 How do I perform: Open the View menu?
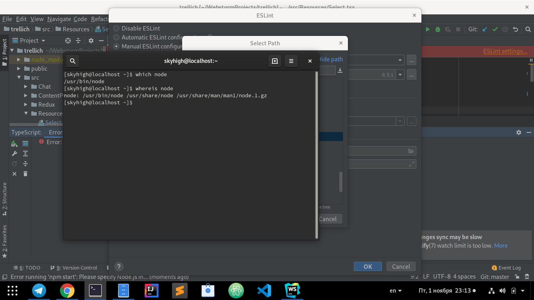click(37, 19)
